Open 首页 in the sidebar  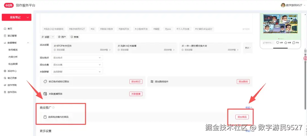[x=10, y=29]
